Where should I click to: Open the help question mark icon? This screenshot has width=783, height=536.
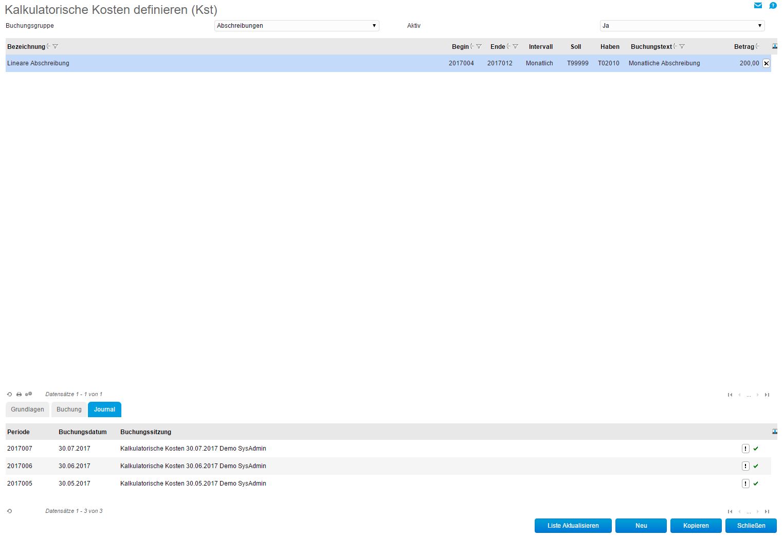pos(773,6)
